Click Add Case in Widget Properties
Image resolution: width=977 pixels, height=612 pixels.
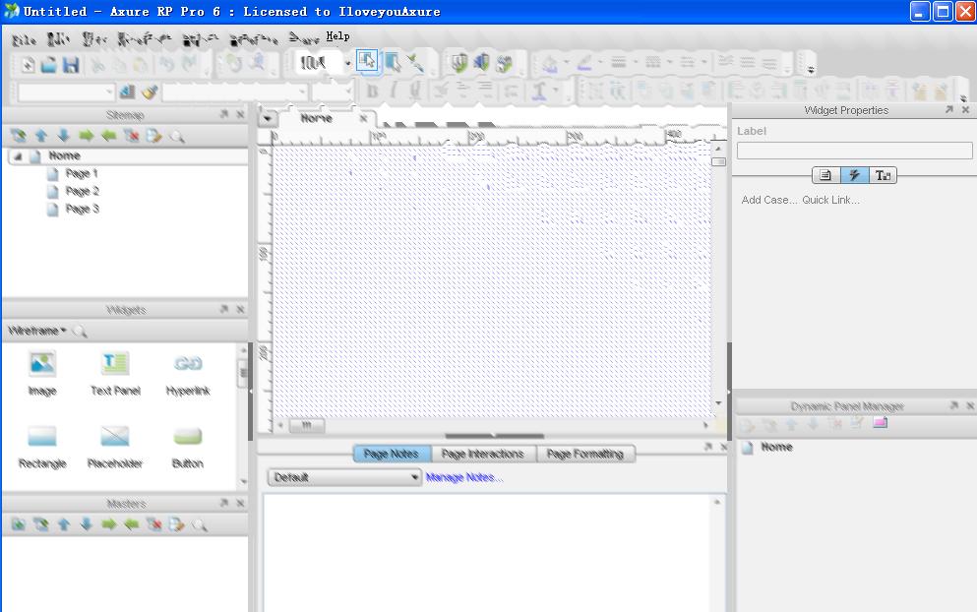click(768, 200)
